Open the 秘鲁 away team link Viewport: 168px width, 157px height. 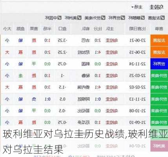click(86, 76)
